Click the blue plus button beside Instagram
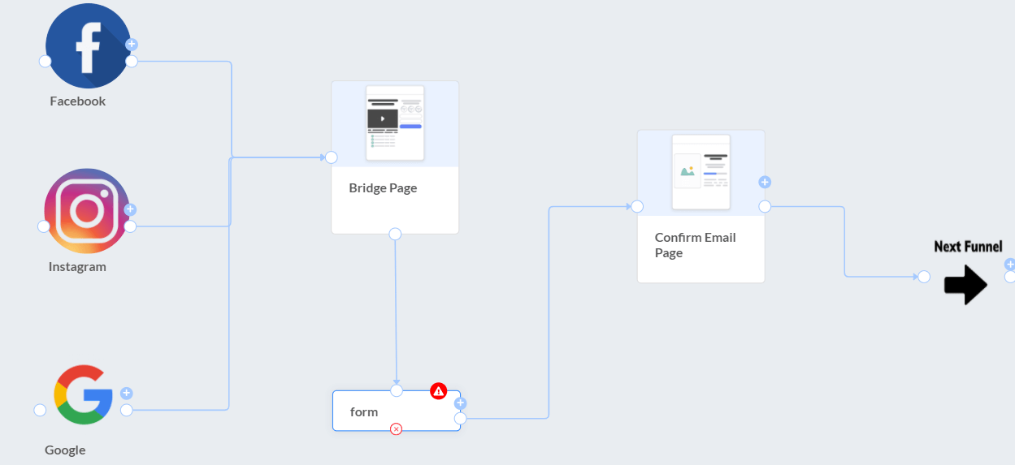The width and height of the screenshot is (1015, 465). [x=130, y=209]
